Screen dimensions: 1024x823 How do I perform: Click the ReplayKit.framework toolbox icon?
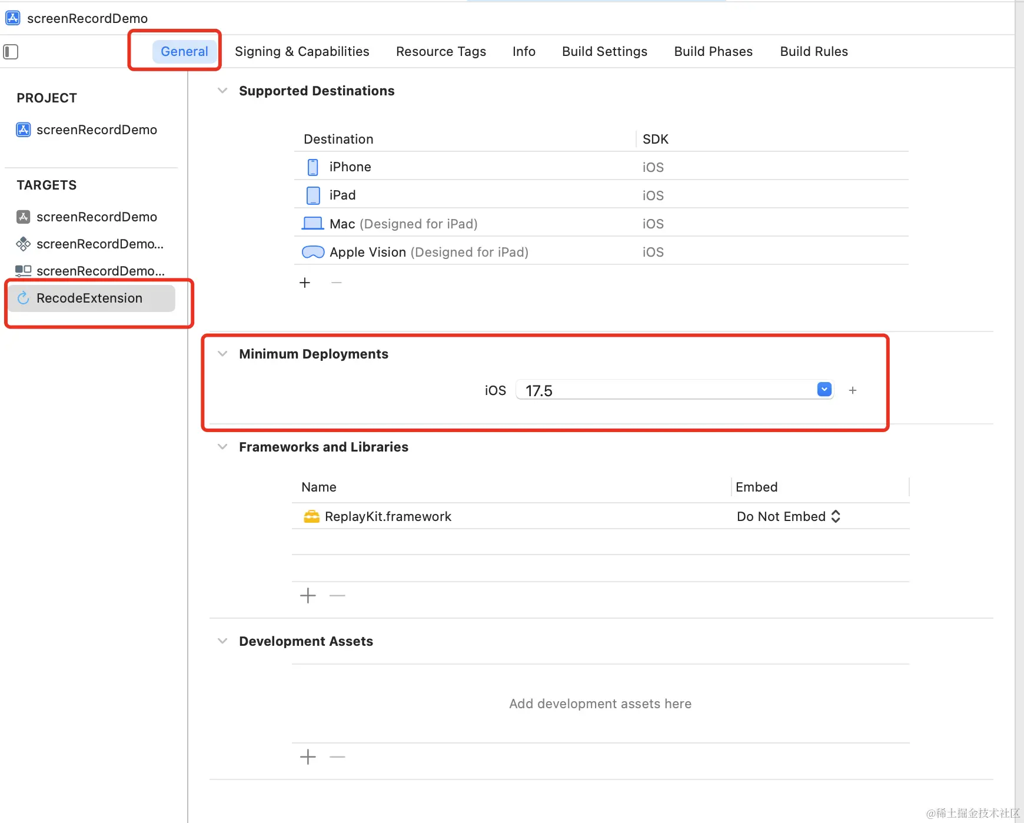(311, 517)
